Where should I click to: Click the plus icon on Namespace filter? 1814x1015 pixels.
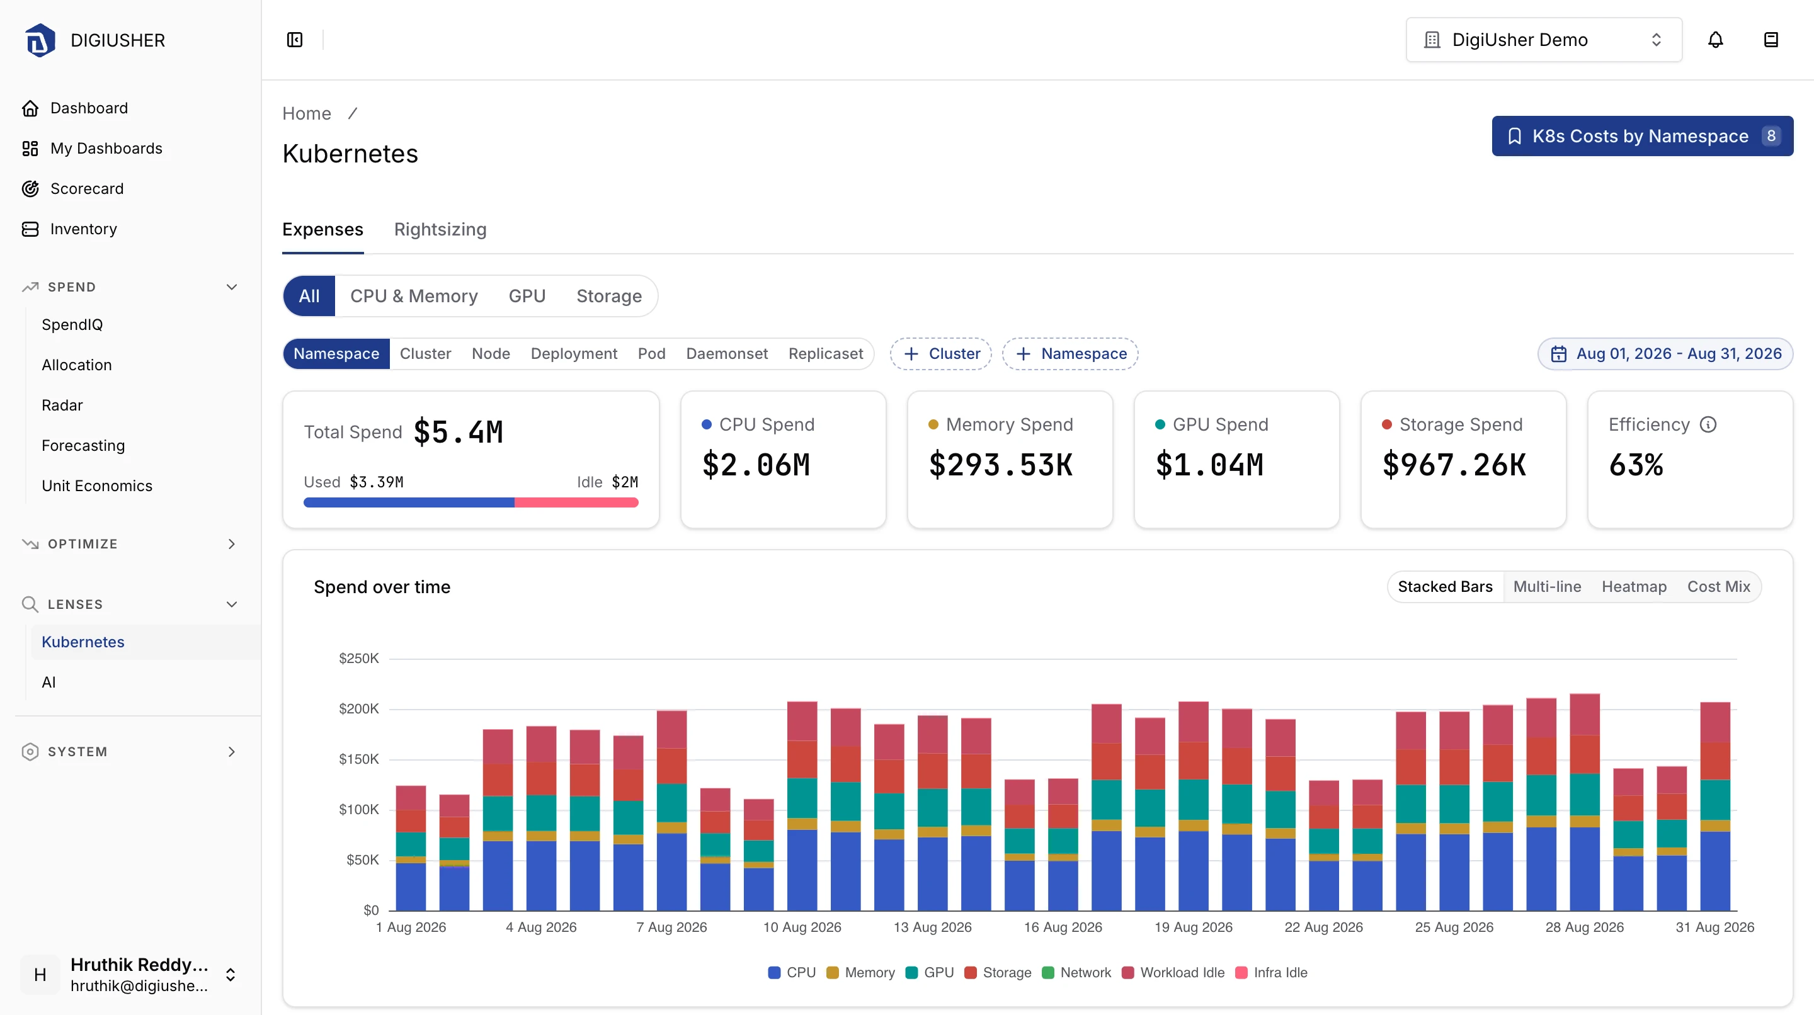pos(1024,354)
